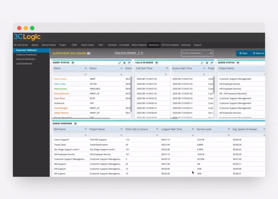Go to Inbound Dashboard in sidebar

click(25, 59)
